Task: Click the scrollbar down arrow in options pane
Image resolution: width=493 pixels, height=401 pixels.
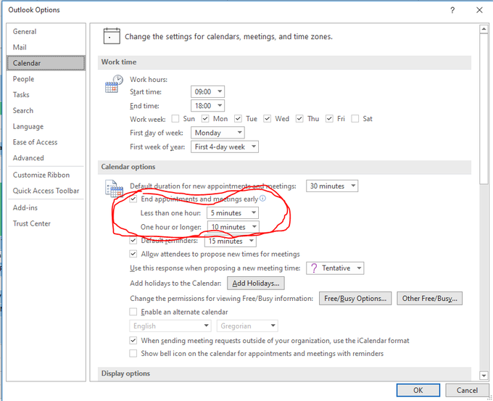Action: point(484,375)
